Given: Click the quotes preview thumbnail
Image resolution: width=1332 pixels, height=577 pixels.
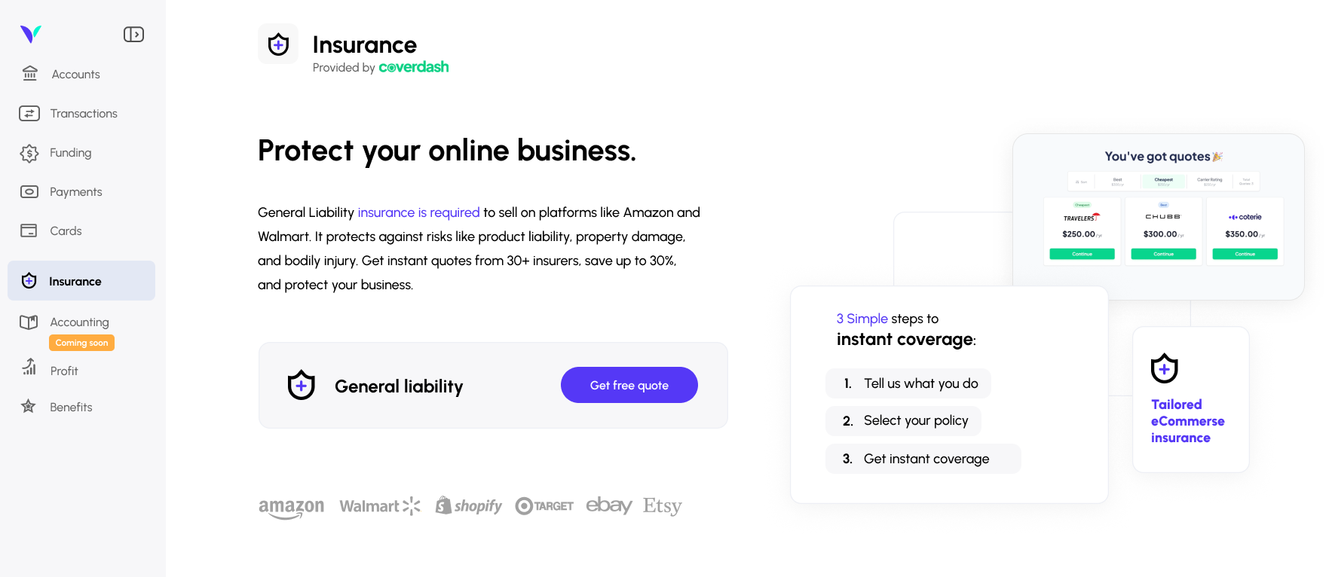Looking at the screenshot, I should coord(1158,217).
